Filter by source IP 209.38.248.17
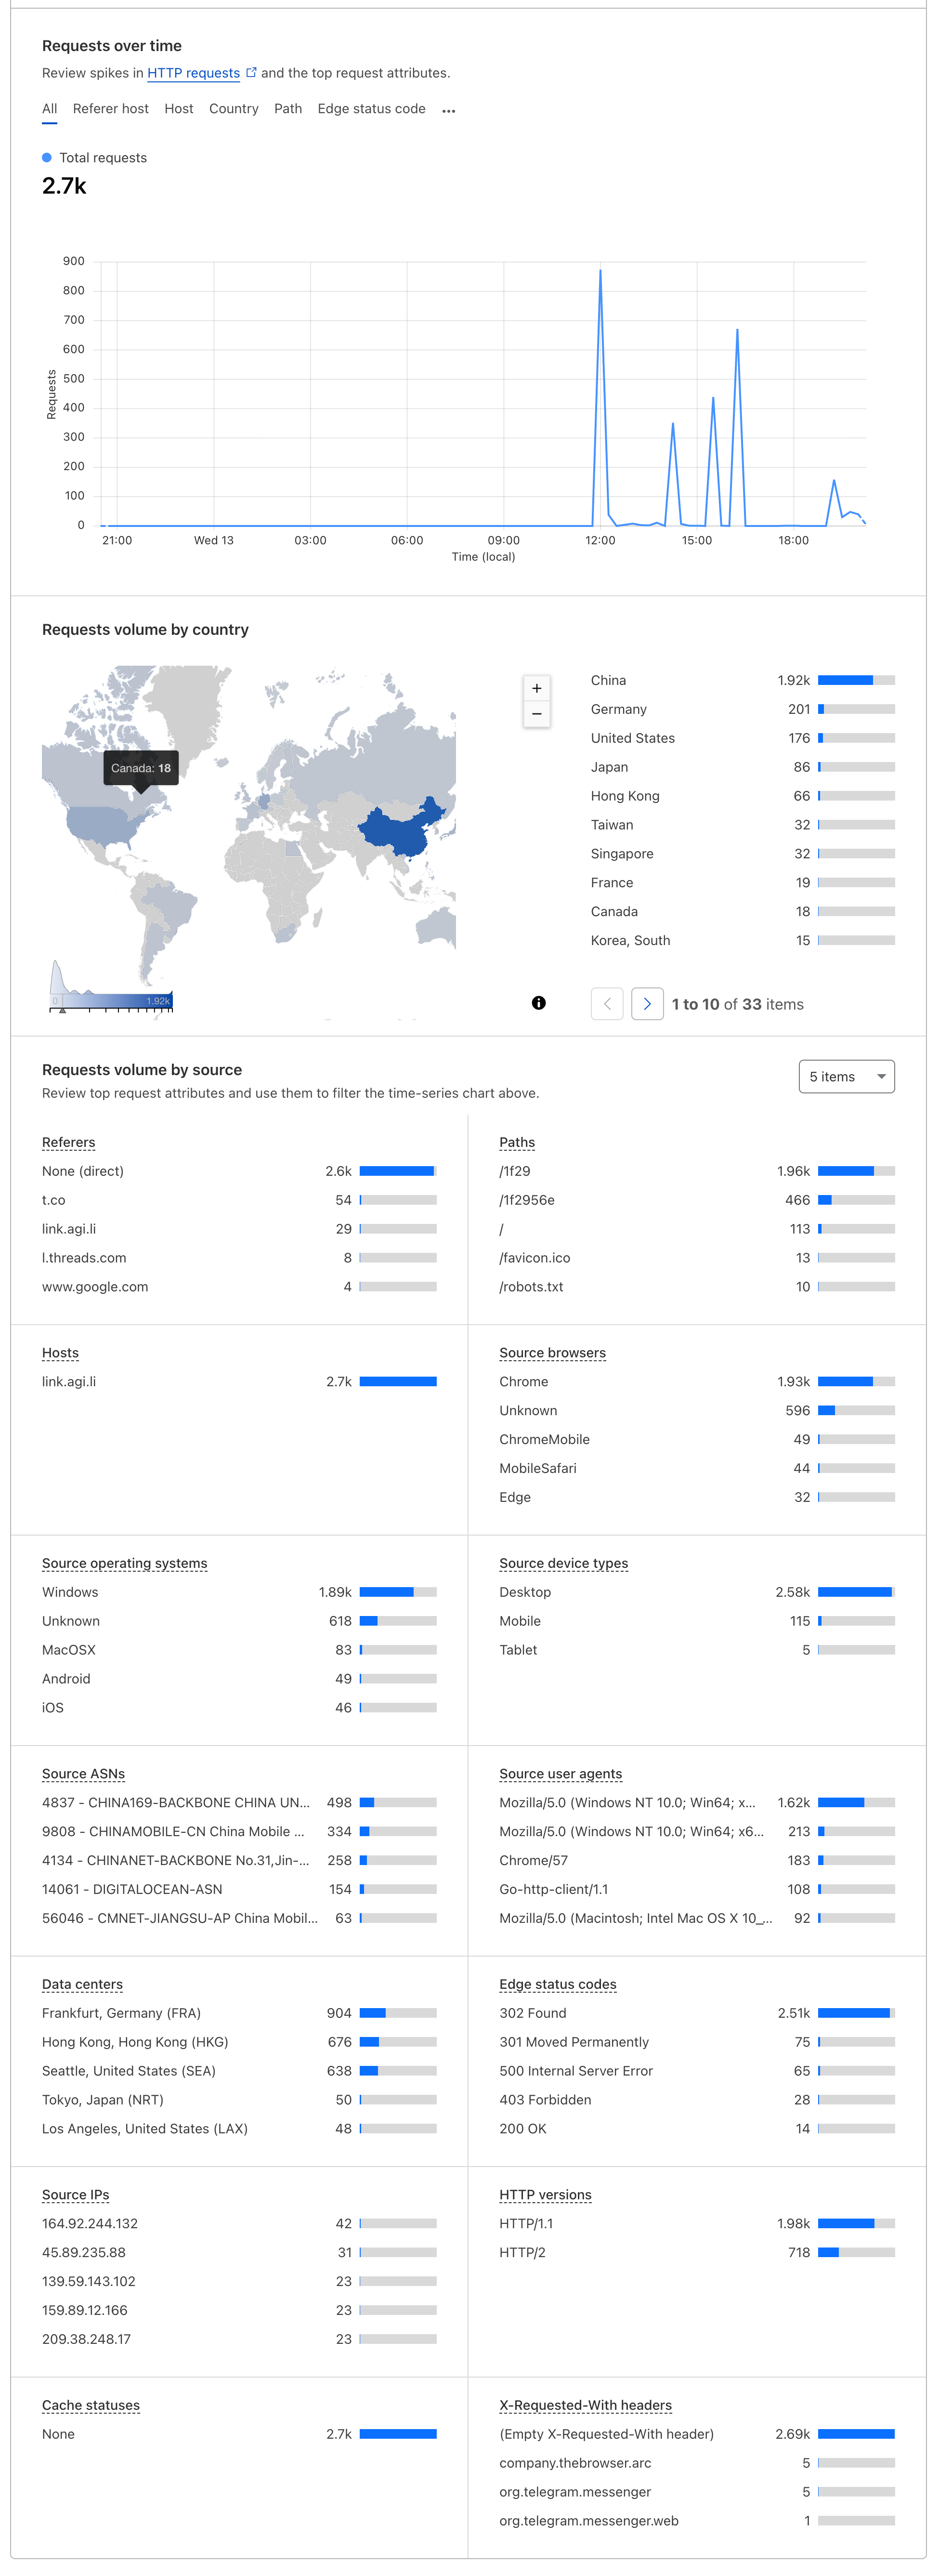Image resolution: width=939 pixels, height=2576 pixels. pyautogui.click(x=239, y=2339)
